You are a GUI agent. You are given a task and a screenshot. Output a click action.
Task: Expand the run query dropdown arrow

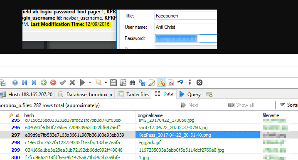point(90,82)
